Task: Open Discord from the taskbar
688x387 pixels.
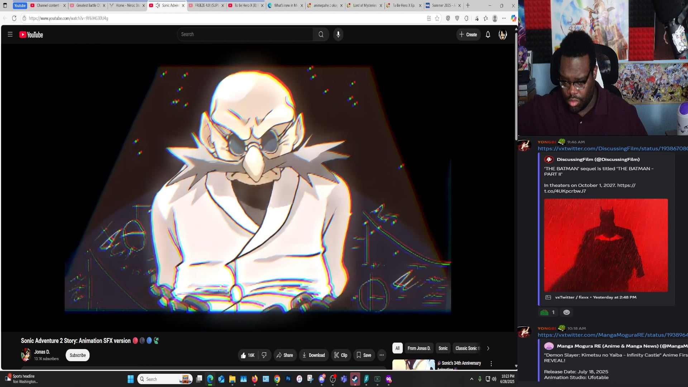Action: click(x=322, y=379)
